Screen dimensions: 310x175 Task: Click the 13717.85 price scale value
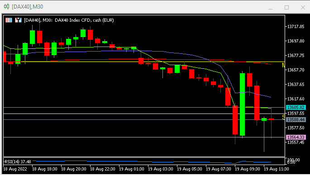point(296,27)
